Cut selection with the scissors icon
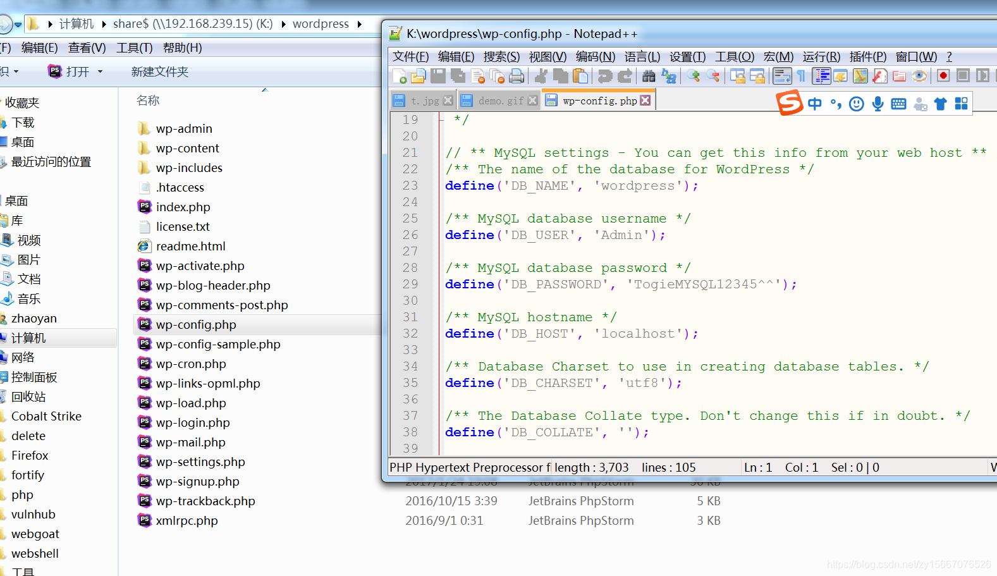This screenshot has width=997, height=576. [x=541, y=77]
